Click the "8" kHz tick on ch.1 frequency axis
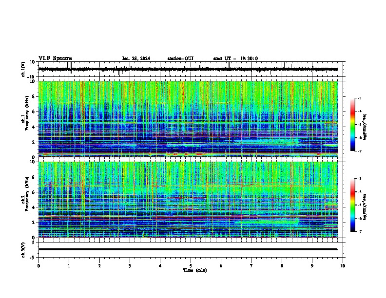386x298 pixels. pyautogui.click(x=34, y=96)
